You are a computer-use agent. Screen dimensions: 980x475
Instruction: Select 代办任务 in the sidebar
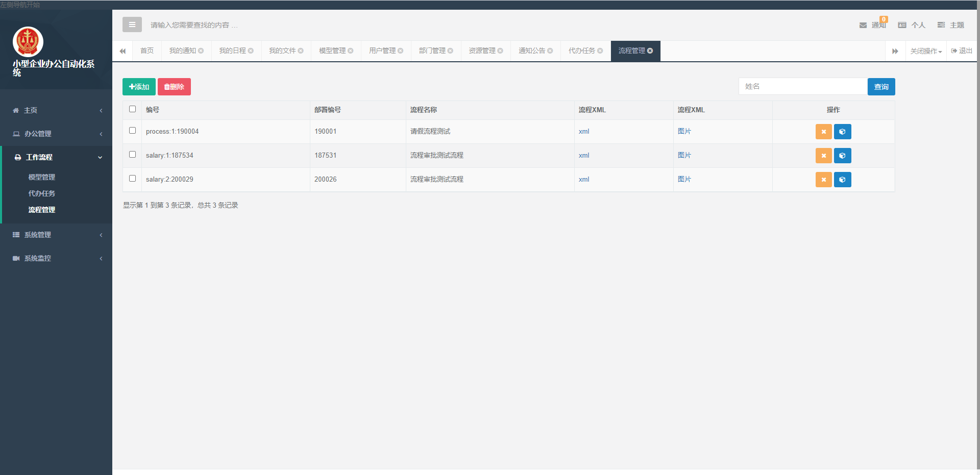pos(42,193)
